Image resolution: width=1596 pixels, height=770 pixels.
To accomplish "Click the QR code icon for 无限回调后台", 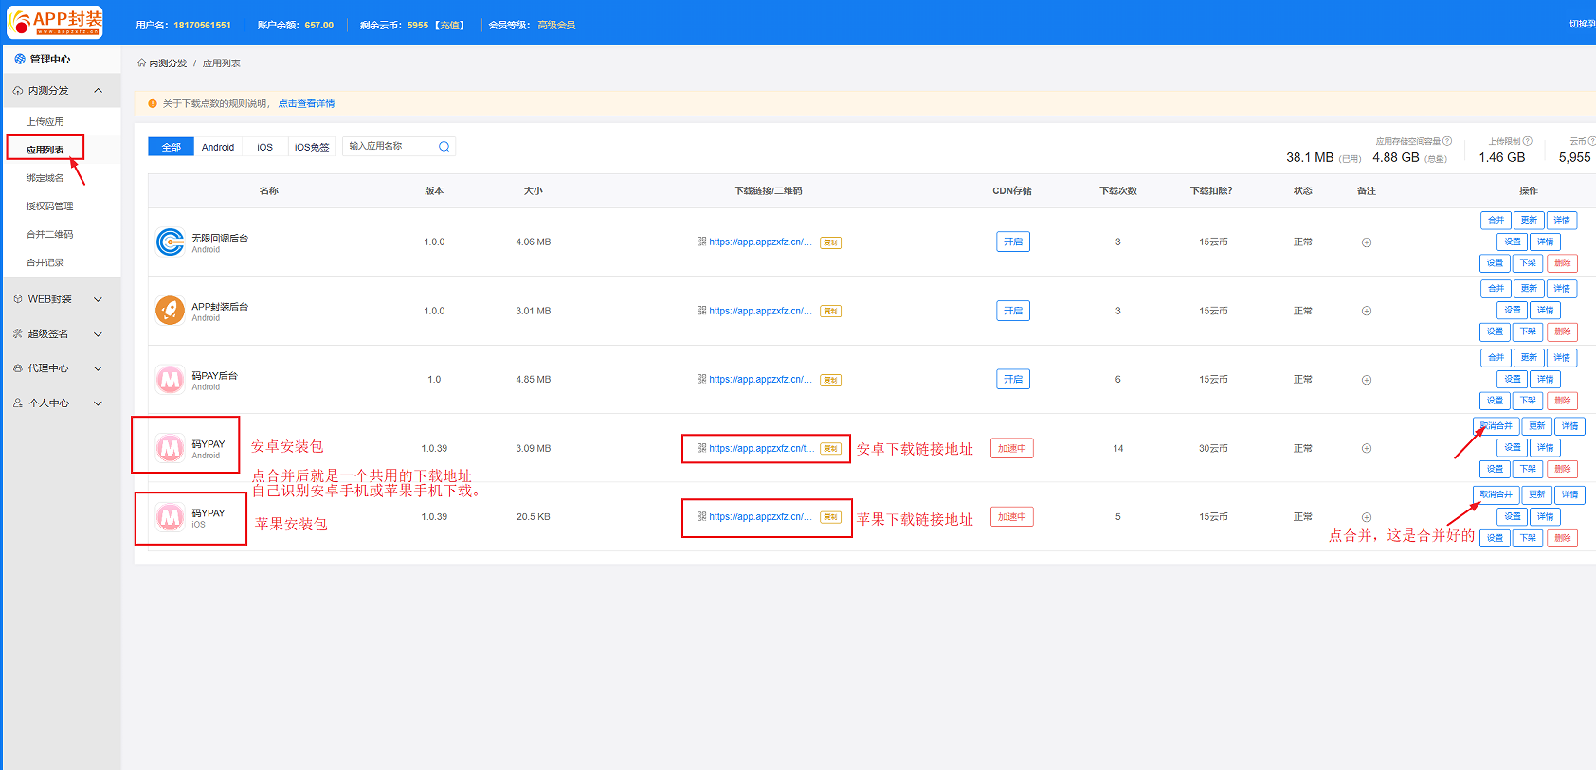I will pyautogui.click(x=701, y=242).
